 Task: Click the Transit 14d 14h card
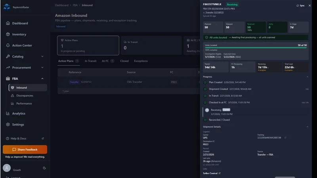(x=216, y=67)
